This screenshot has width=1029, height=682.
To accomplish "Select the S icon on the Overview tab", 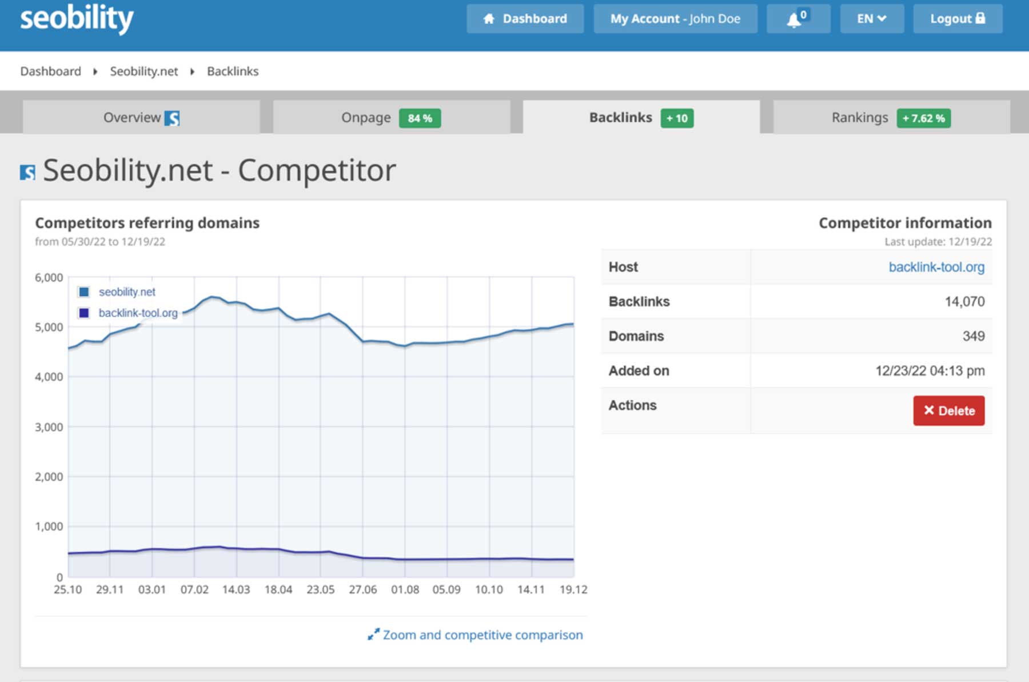I will coord(173,118).
